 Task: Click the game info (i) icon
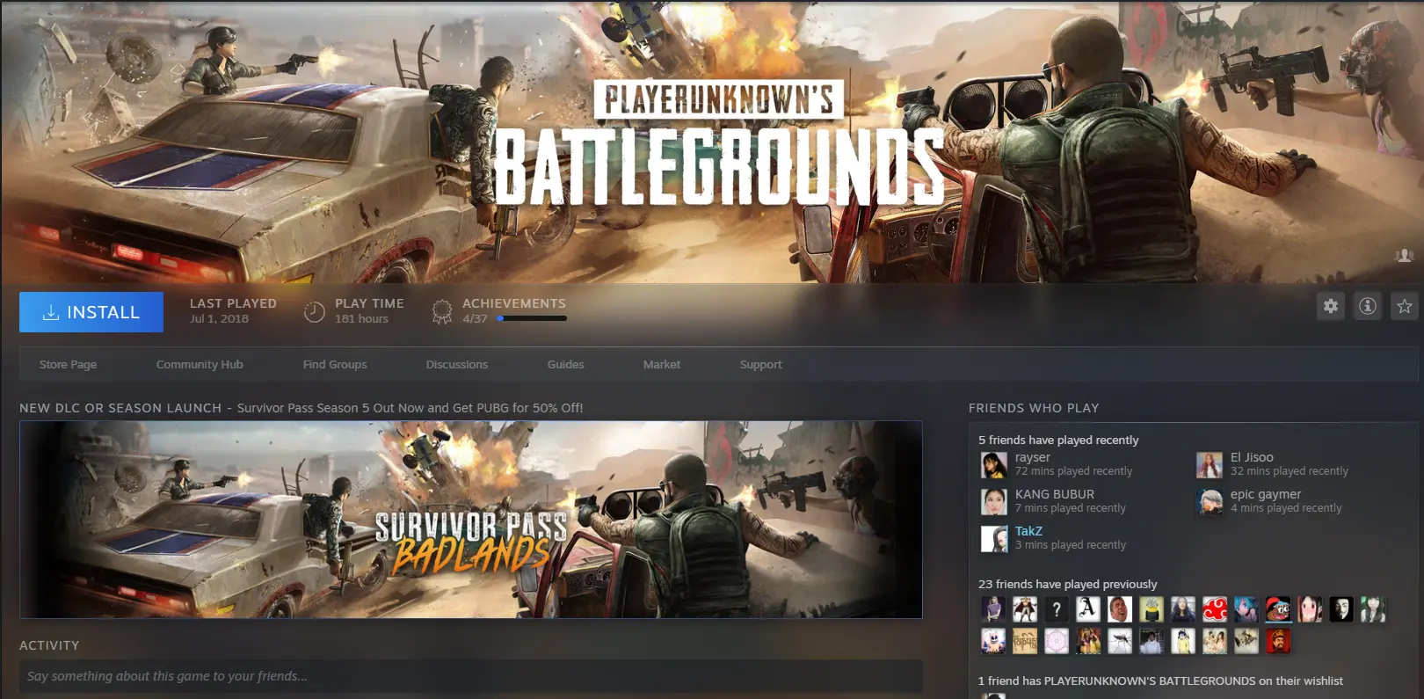1368,306
